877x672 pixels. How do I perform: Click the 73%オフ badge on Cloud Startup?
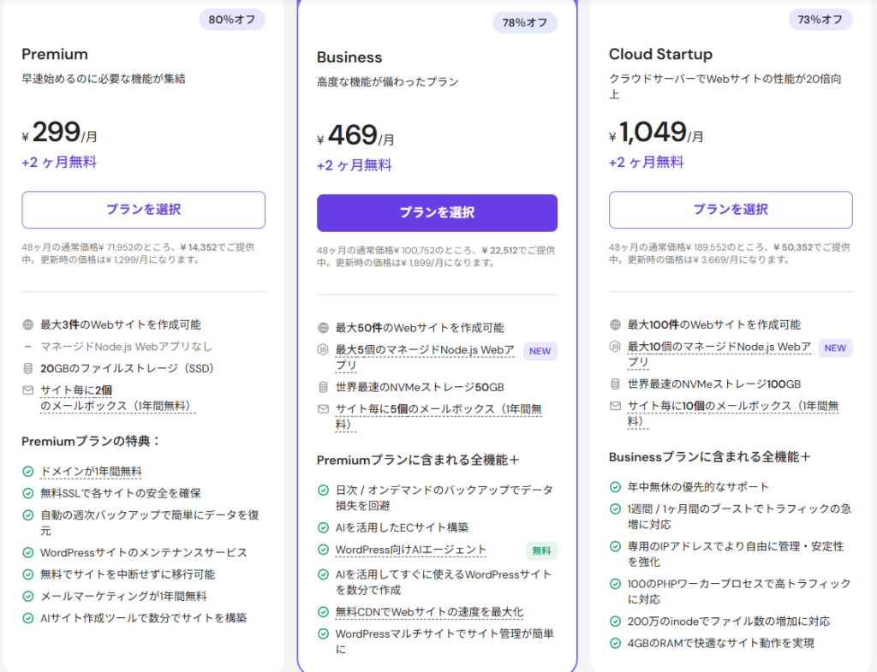(x=820, y=19)
